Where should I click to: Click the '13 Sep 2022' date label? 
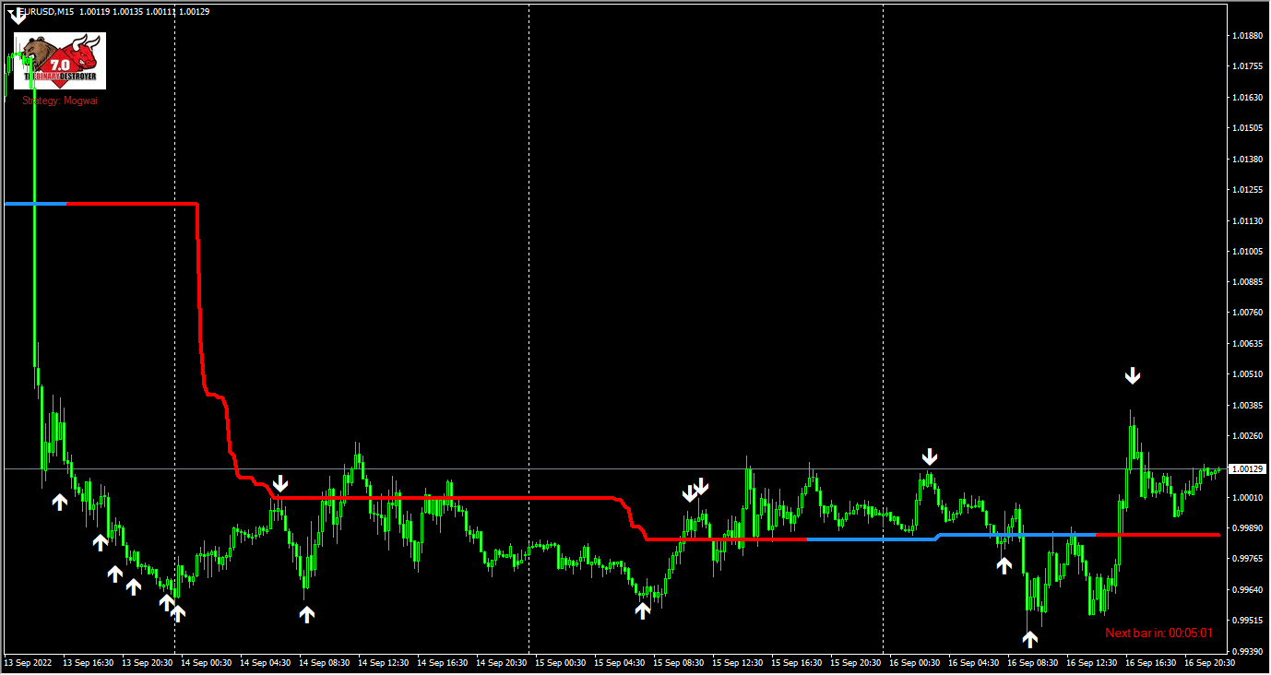[x=29, y=662]
